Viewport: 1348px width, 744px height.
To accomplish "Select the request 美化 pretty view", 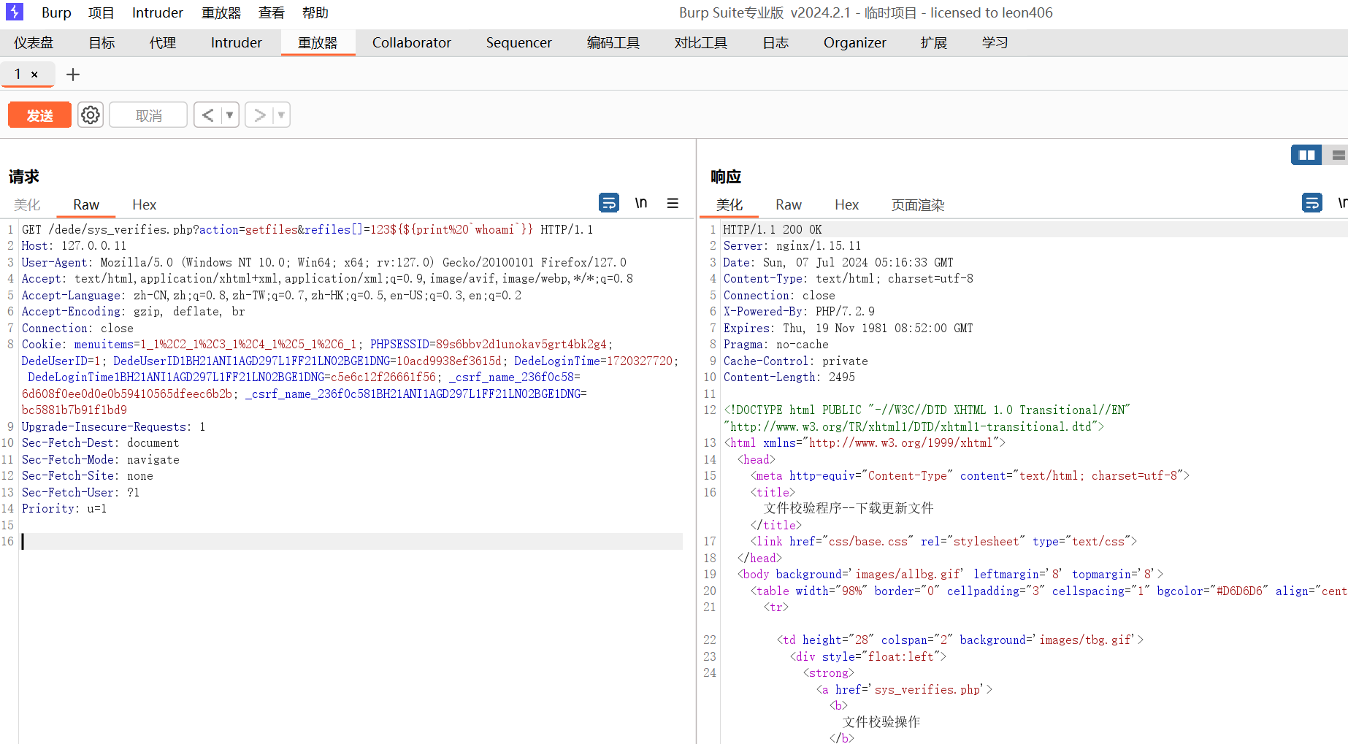I will (x=27, y=204).
